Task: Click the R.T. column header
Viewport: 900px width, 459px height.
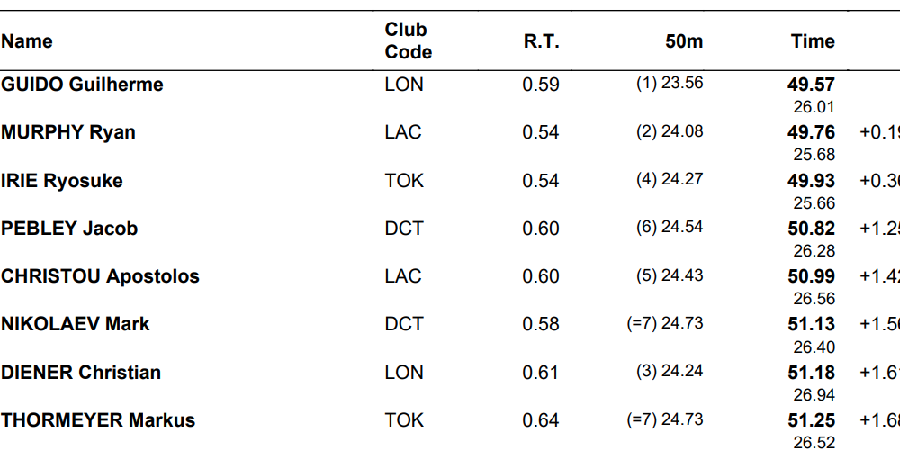Action: tap(541, 41)
